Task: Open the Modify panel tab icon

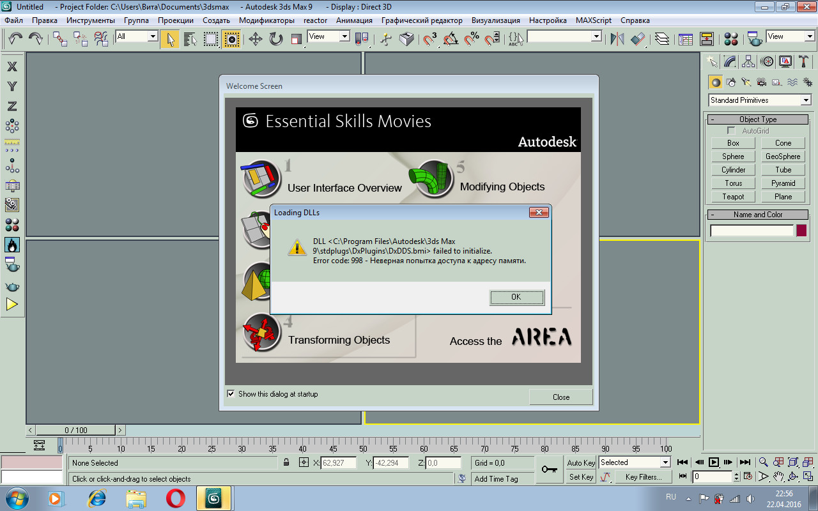Action: click(x=730, y=61)
